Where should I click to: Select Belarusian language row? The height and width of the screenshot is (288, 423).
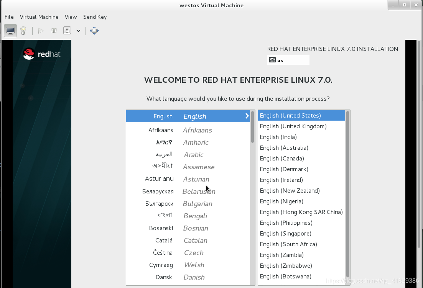[x=188, y=191]
